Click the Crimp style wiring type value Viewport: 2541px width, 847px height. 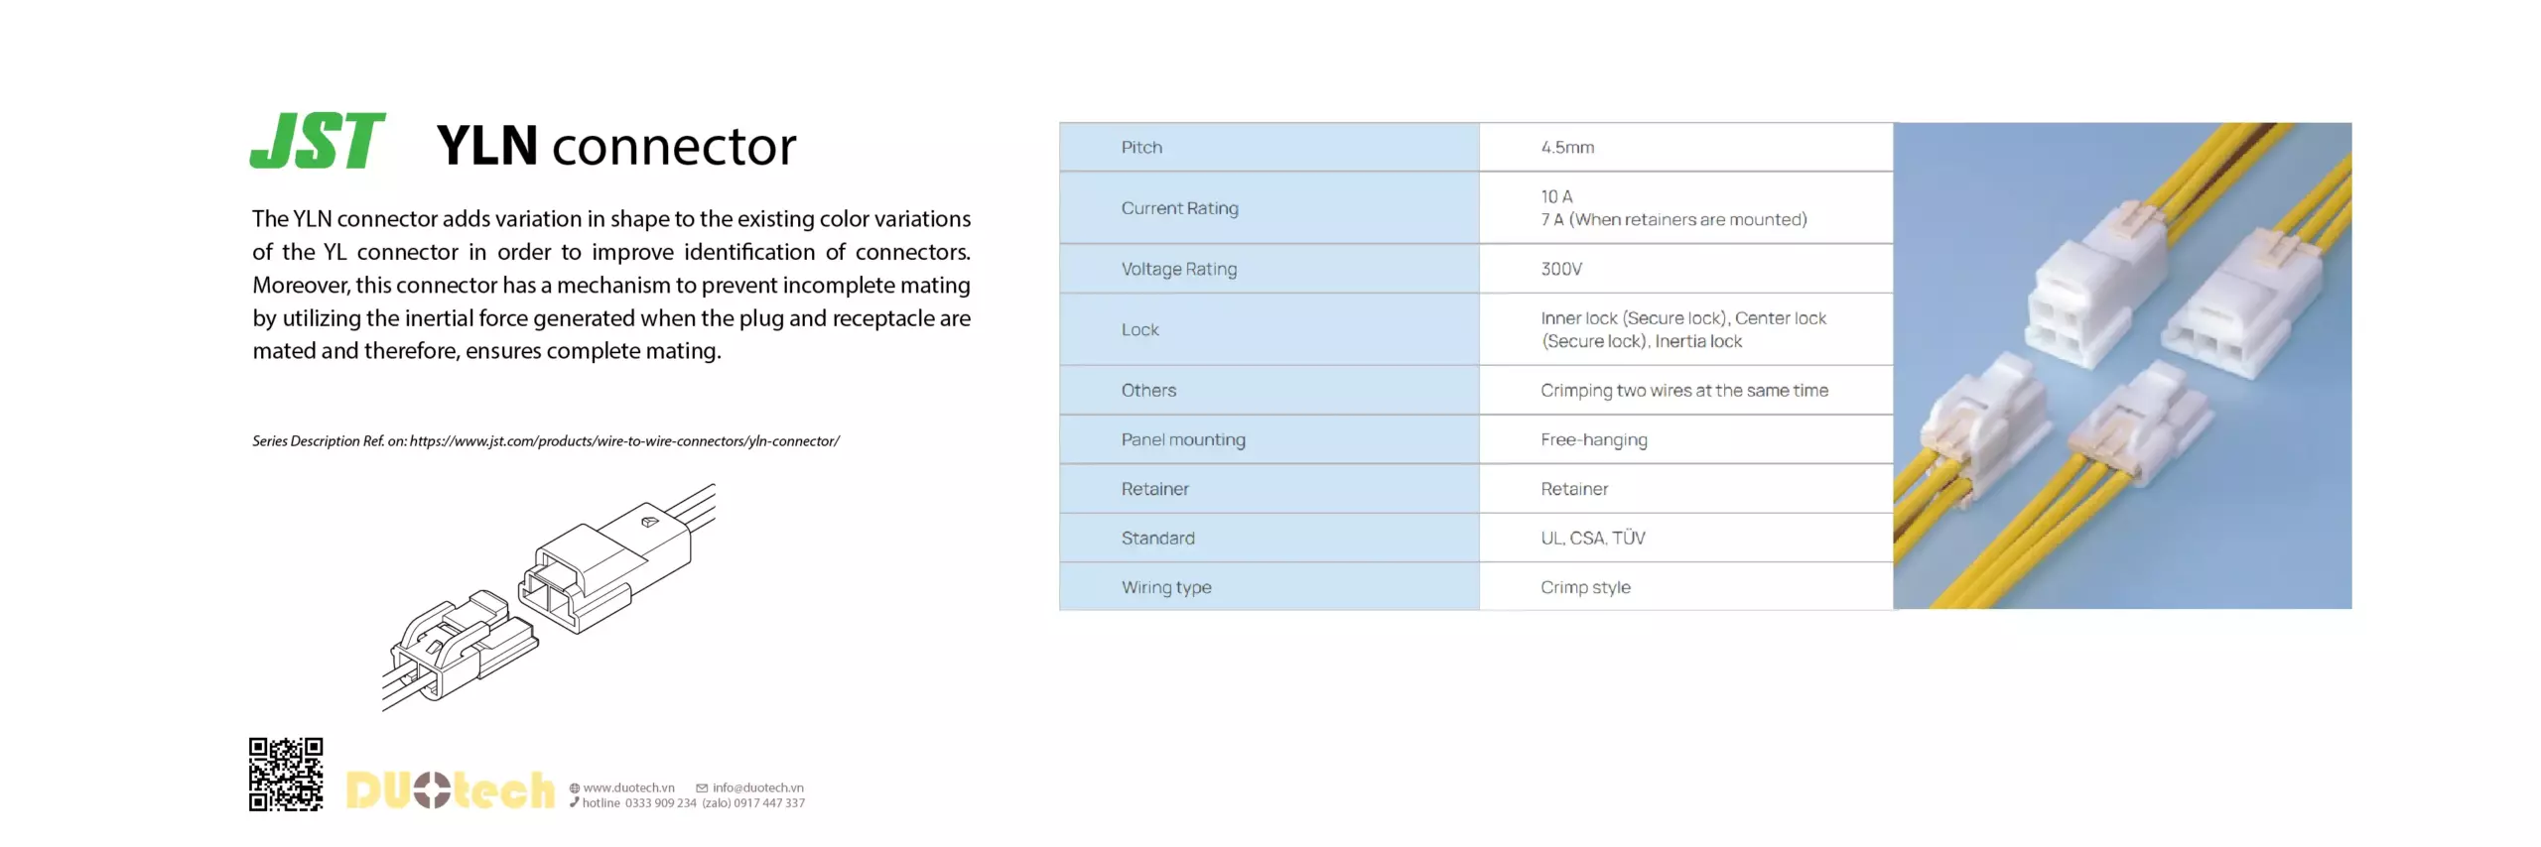[x=1585, y=587]
